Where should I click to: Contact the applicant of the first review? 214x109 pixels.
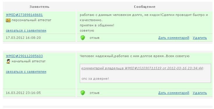click(x=26, y=30)
